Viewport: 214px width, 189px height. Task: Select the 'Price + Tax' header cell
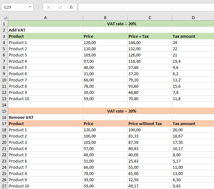click(x=150, y=36)
